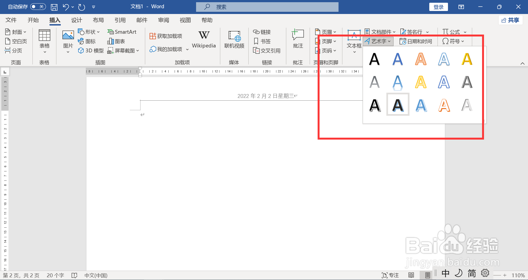
Task: Insert a 图表 chart
Action: click(x=116, y=41)
